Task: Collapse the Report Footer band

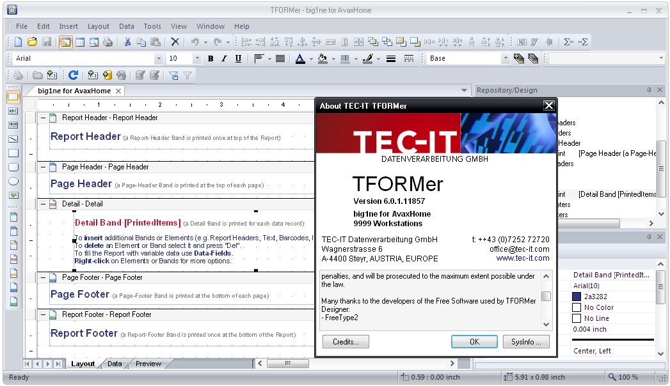Action: (x=43, y=314)
